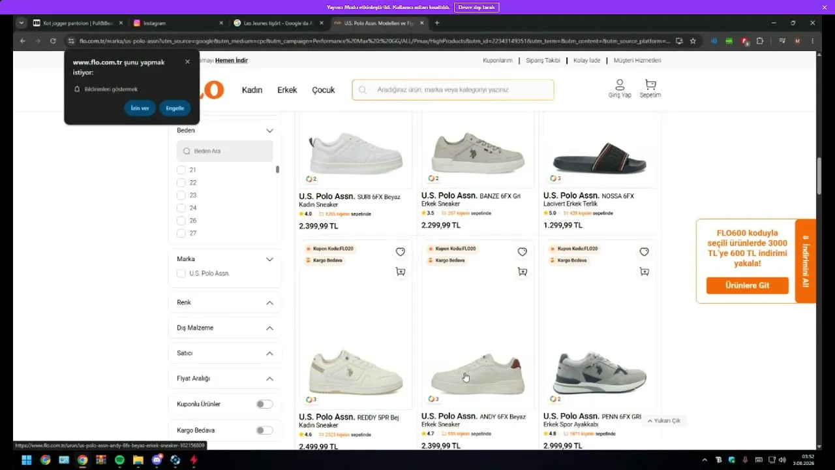Click the İzin ver button
This screenshot has width=835, height=470.
click(140, 108)
